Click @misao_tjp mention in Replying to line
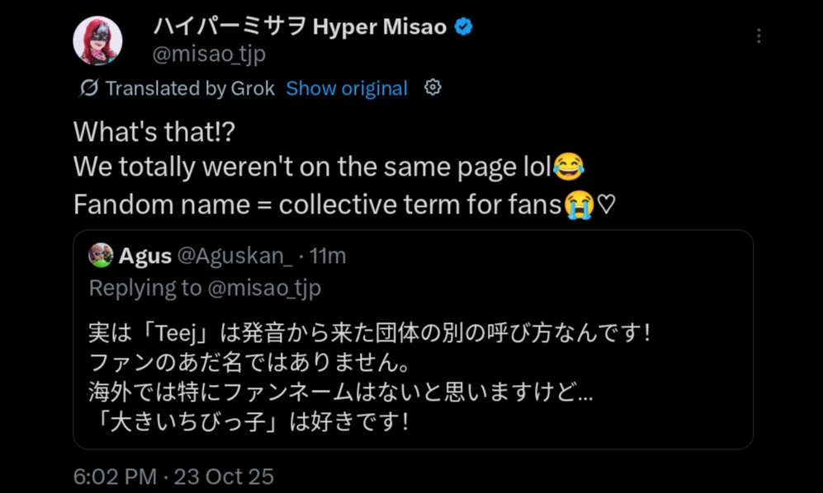The height and width of the screenshot is (493, 823). point(263,288)
